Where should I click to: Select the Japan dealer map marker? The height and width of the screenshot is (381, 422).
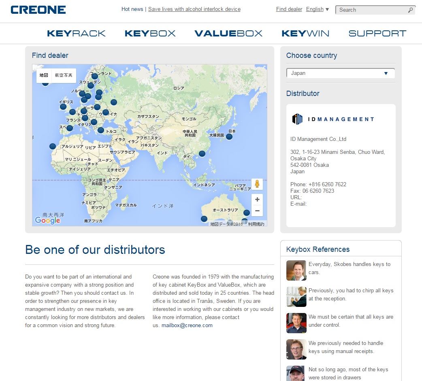pyautogui.click(x=229, y=137)
